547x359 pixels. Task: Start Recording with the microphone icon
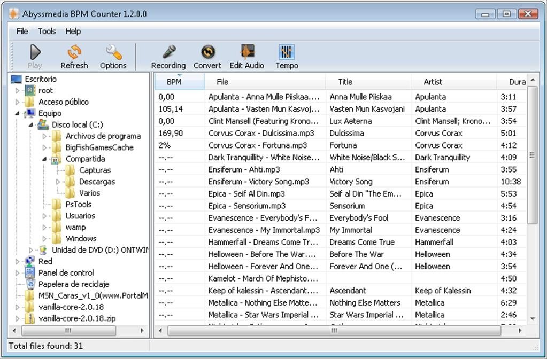[169, 52]
